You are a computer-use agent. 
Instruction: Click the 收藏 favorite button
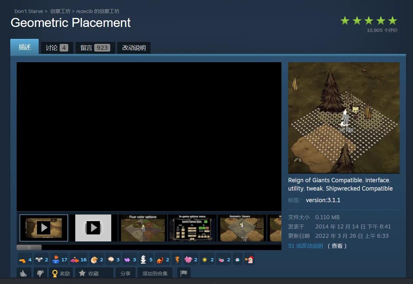tap(94, 273)
